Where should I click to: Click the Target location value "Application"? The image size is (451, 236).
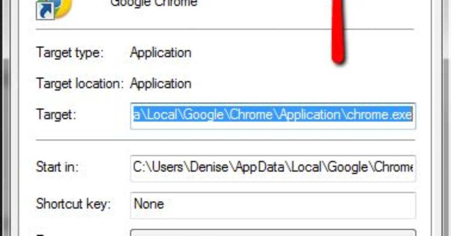click(x=161, y=84)
